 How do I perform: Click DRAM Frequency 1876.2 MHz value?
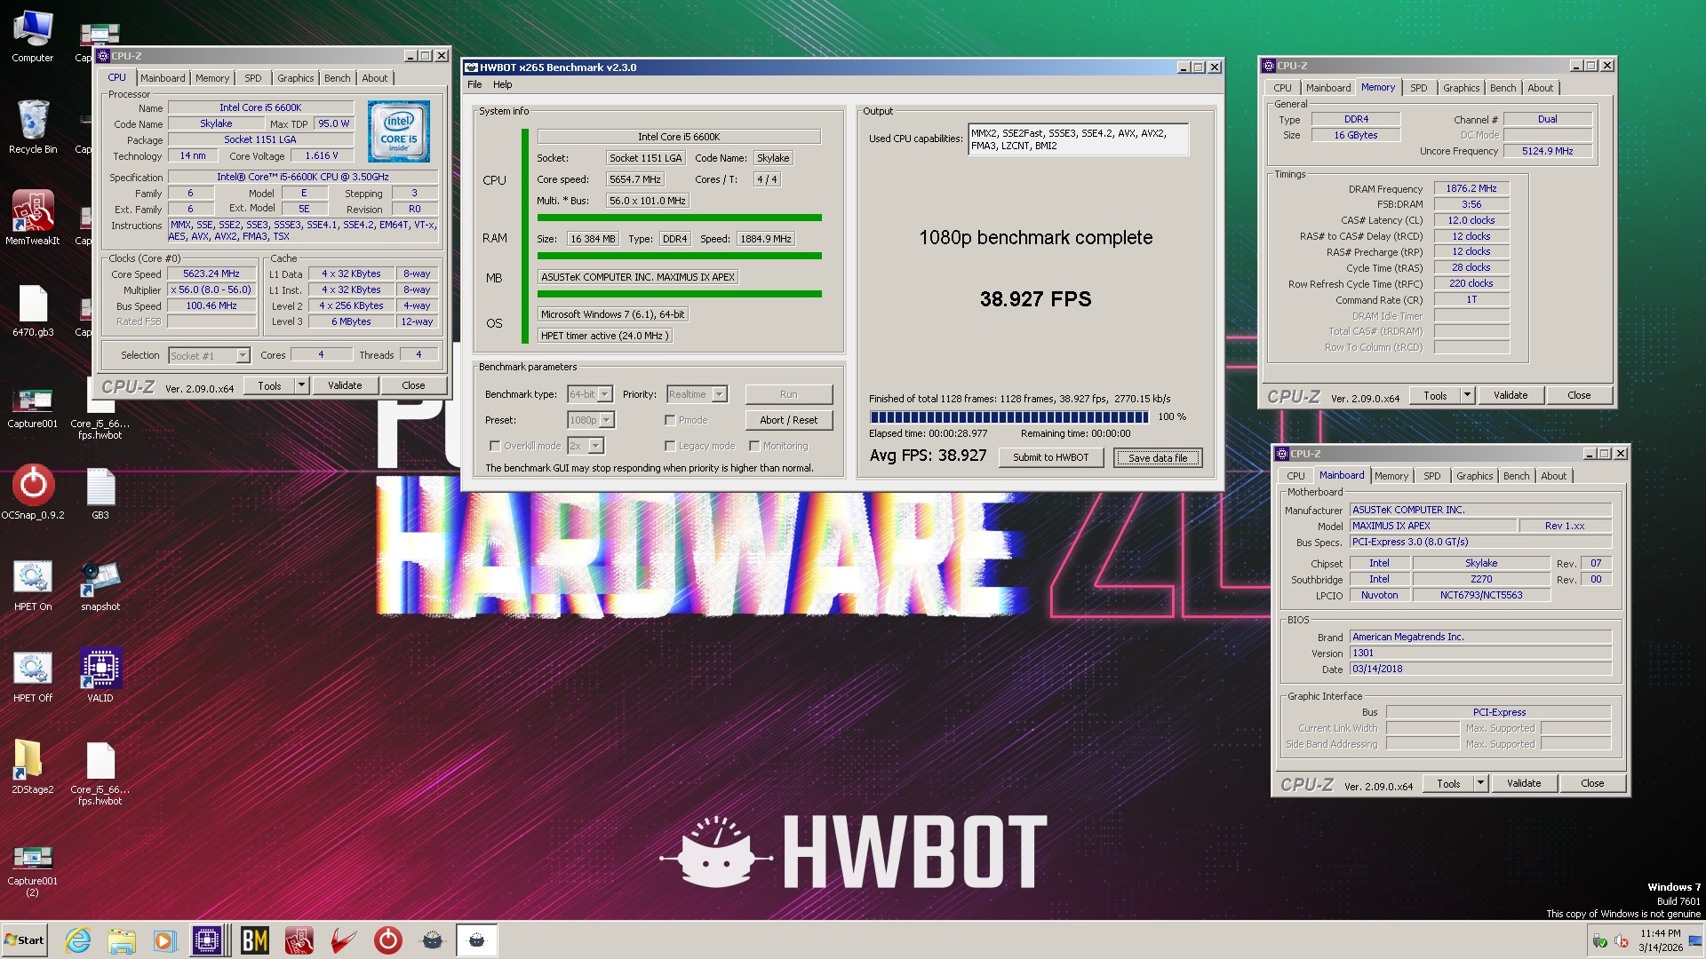[1471, 188]
